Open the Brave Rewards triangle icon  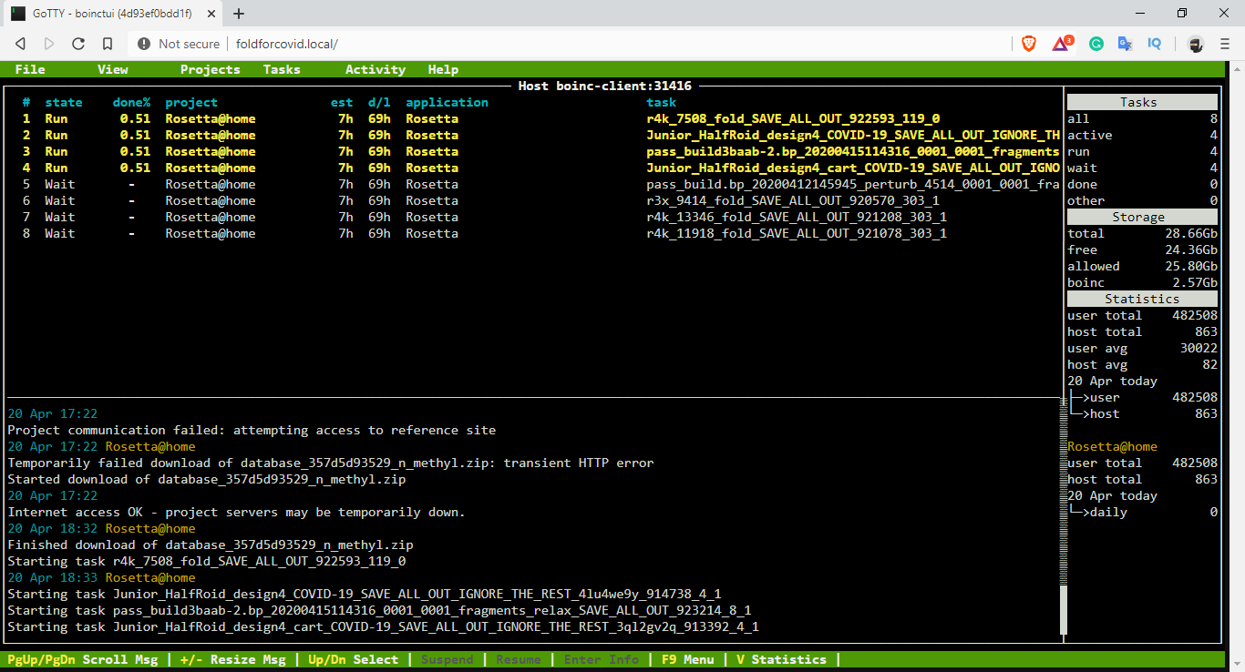click(1063, 43)
